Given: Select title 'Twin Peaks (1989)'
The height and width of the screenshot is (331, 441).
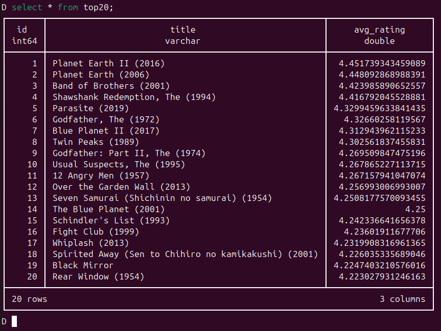Looking at the screenshot, I should (96, 142).
